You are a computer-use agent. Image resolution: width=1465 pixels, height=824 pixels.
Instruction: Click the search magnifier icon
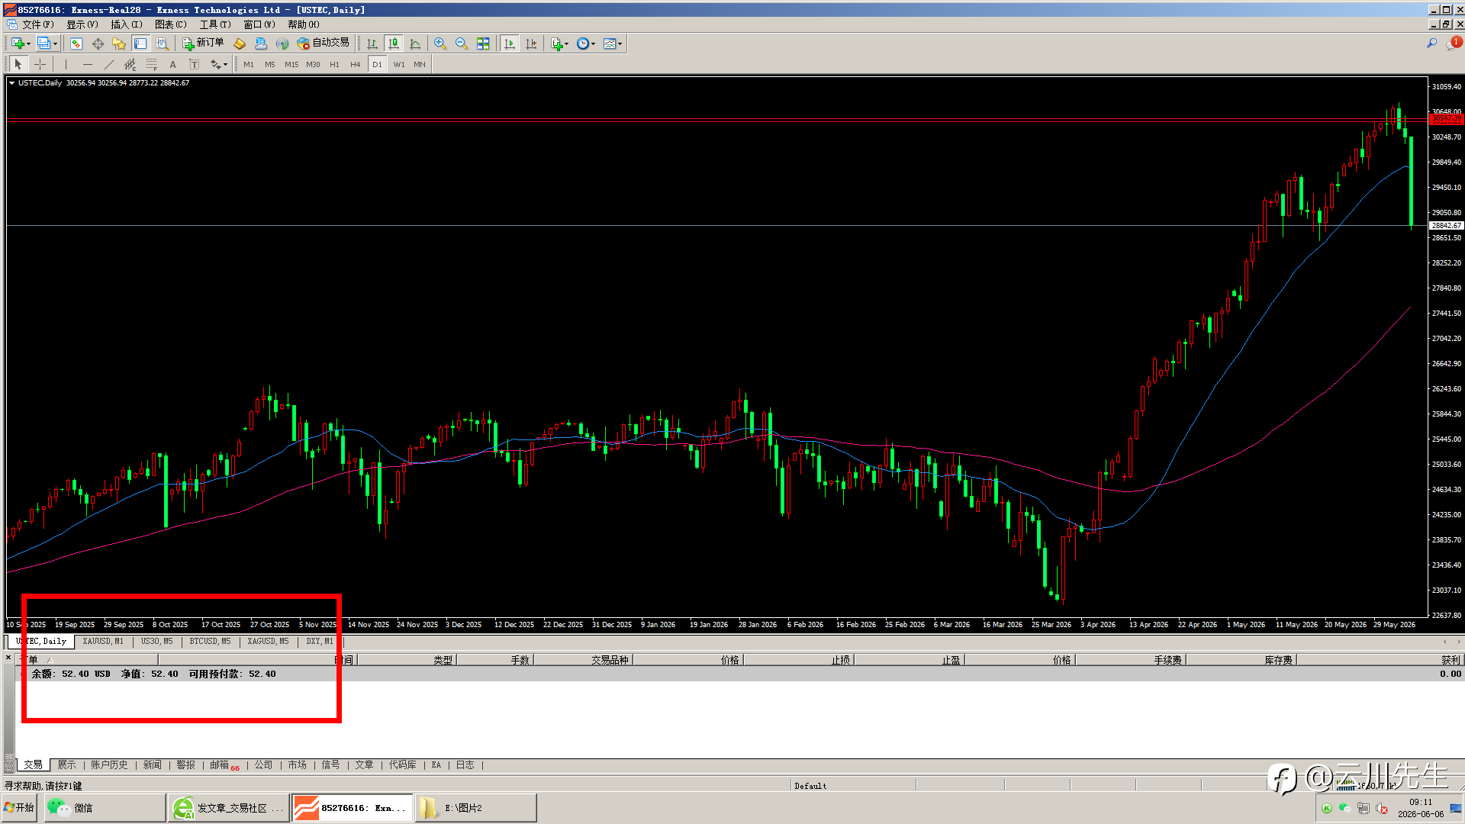1431,43
